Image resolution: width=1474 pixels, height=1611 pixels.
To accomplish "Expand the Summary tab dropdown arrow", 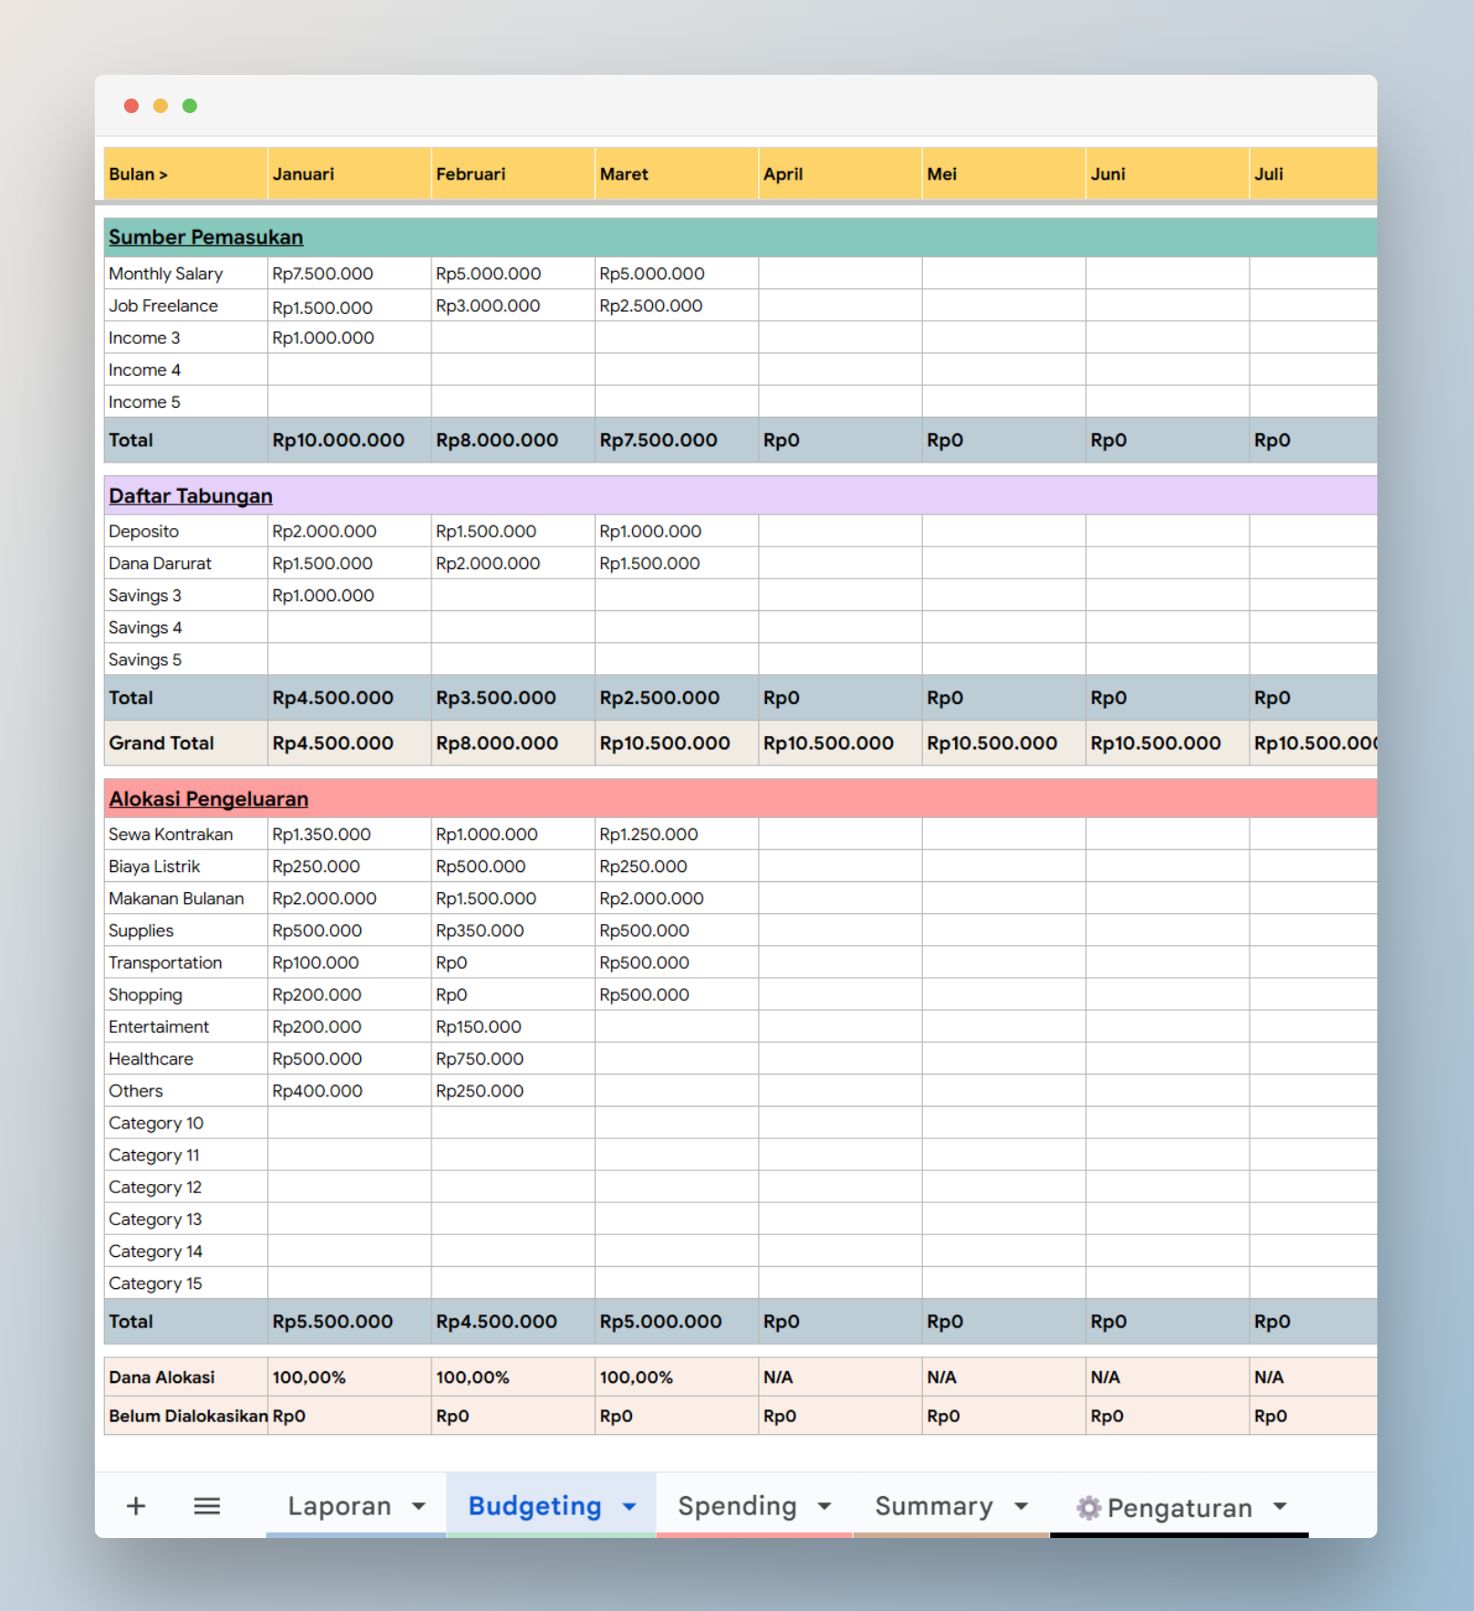I will 1022,1506.
